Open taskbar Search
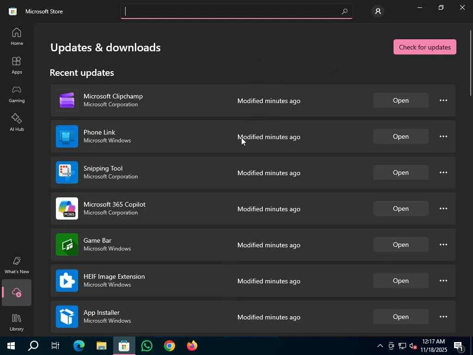This screenshot has height=355, width=473. pyautogui.click(x=33, y=346)
